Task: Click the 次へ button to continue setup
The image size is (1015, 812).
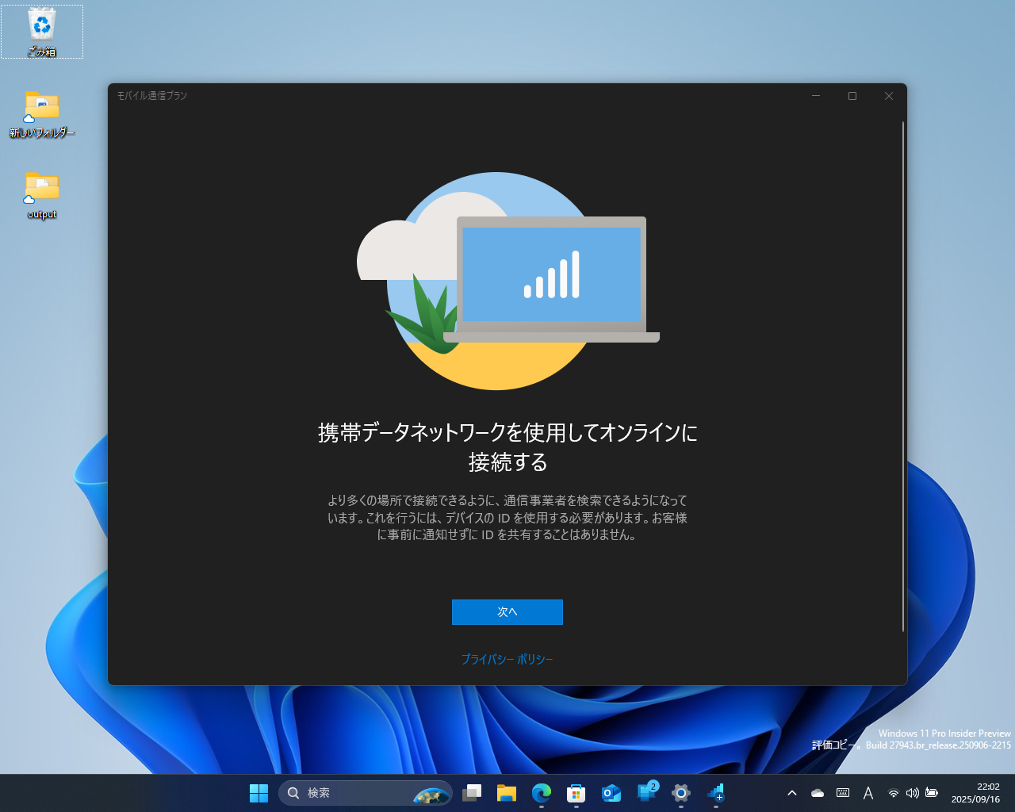Action: pos(507,611)
